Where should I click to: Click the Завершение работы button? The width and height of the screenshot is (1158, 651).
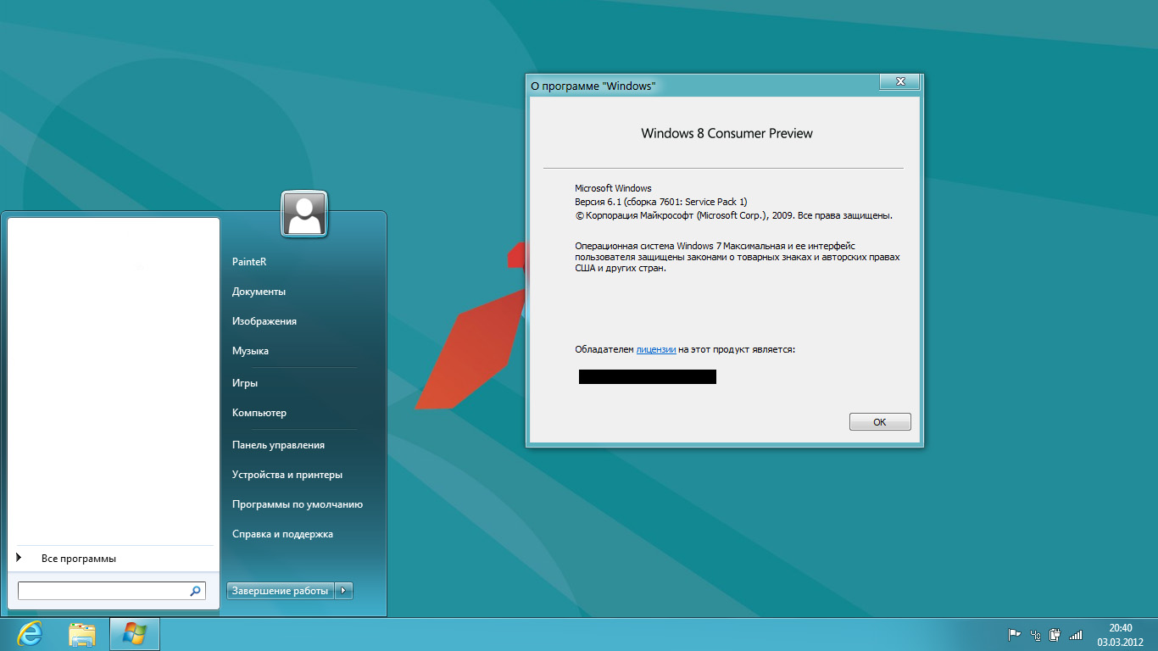coord(280,591)
